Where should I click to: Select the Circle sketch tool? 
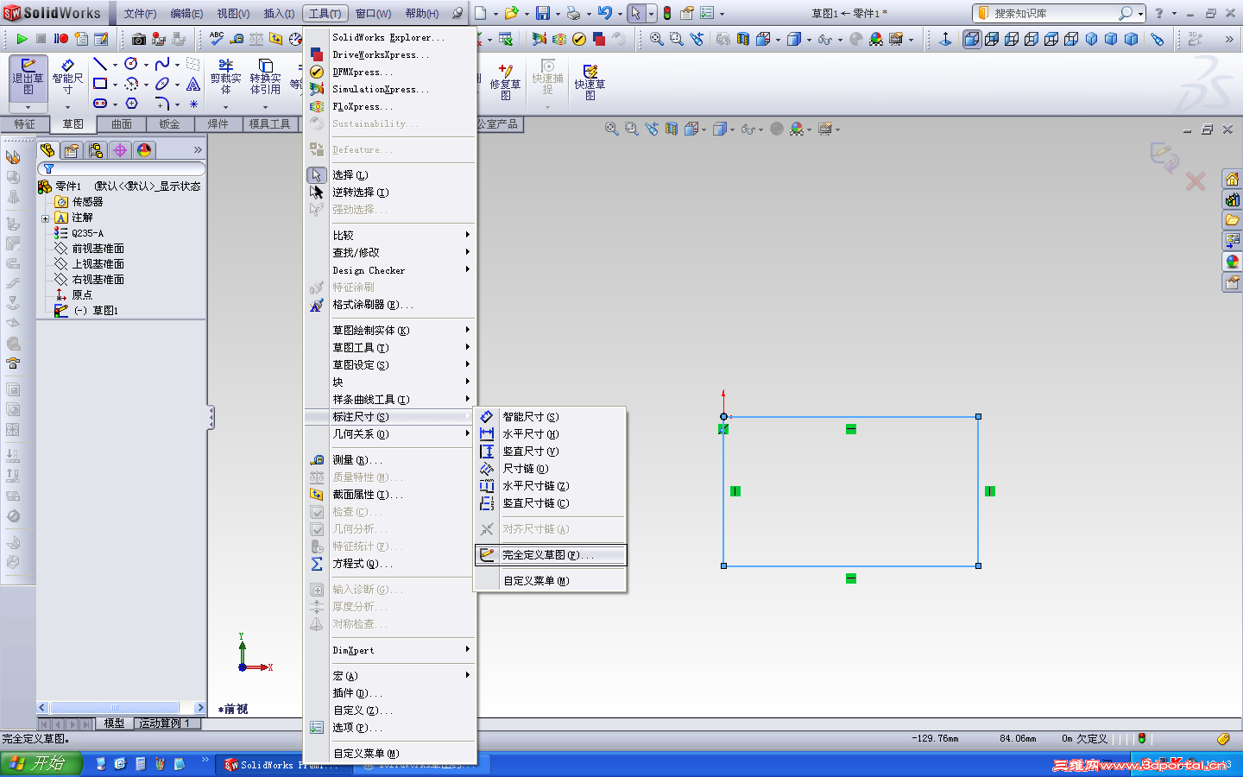tap(131, 65)
